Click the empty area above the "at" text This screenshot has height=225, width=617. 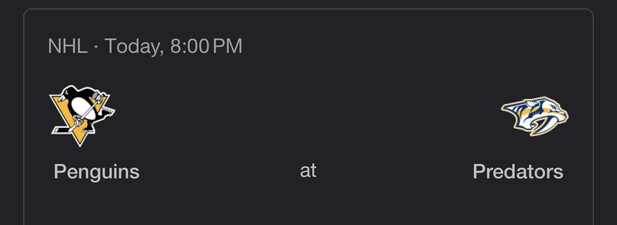[x=308, y=115]
